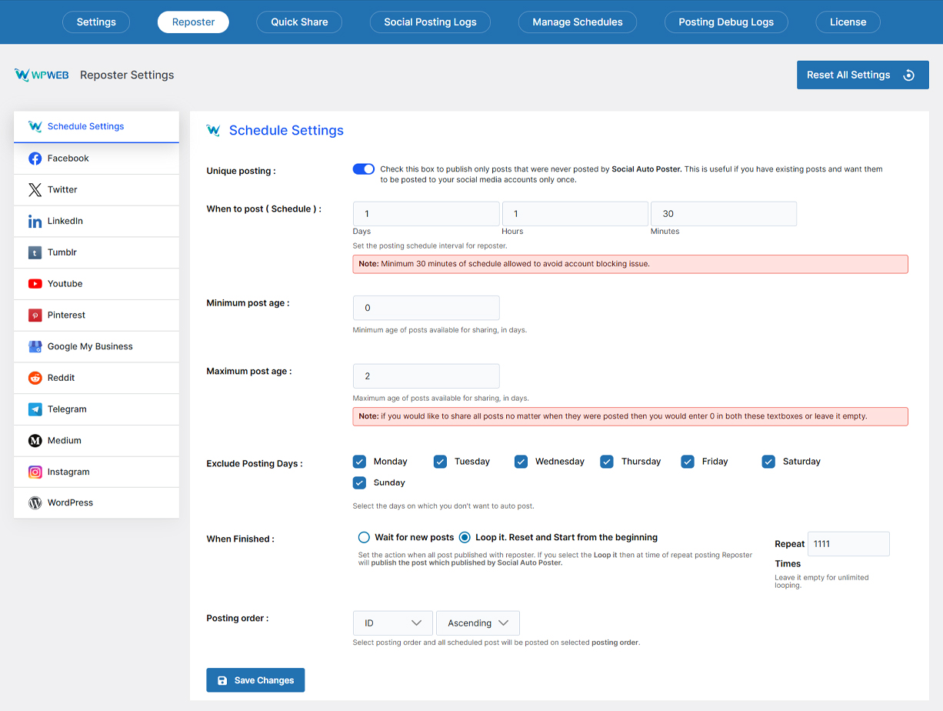Expand the Ascending order dropdown
The height and width of the screenshot is (711, 943).
click(x=478, y=623)
